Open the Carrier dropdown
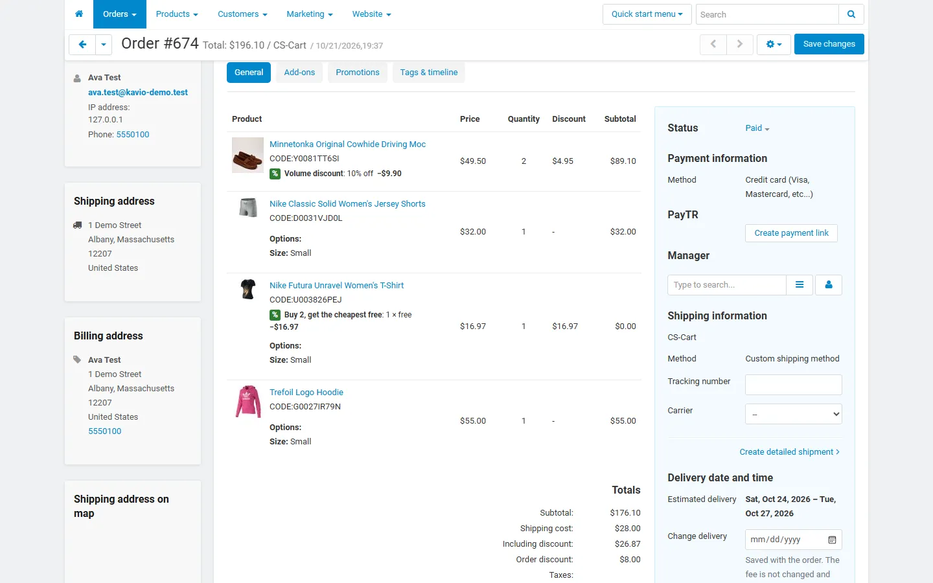The width and height of the screenshot is (933, 583). (x=794, y=414)
